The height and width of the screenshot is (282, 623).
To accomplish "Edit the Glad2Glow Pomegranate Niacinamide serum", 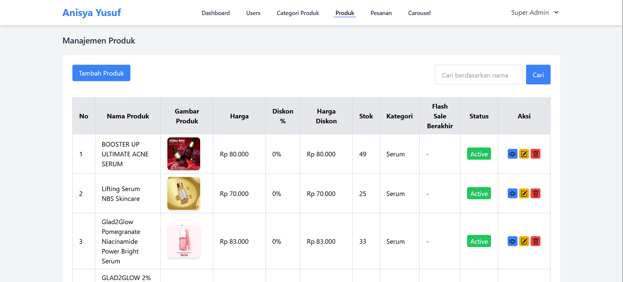I will tap(524, 242).
